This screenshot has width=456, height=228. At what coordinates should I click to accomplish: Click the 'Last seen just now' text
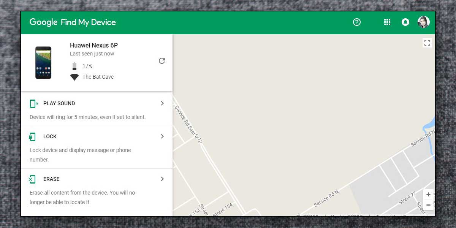coord(92,54)
